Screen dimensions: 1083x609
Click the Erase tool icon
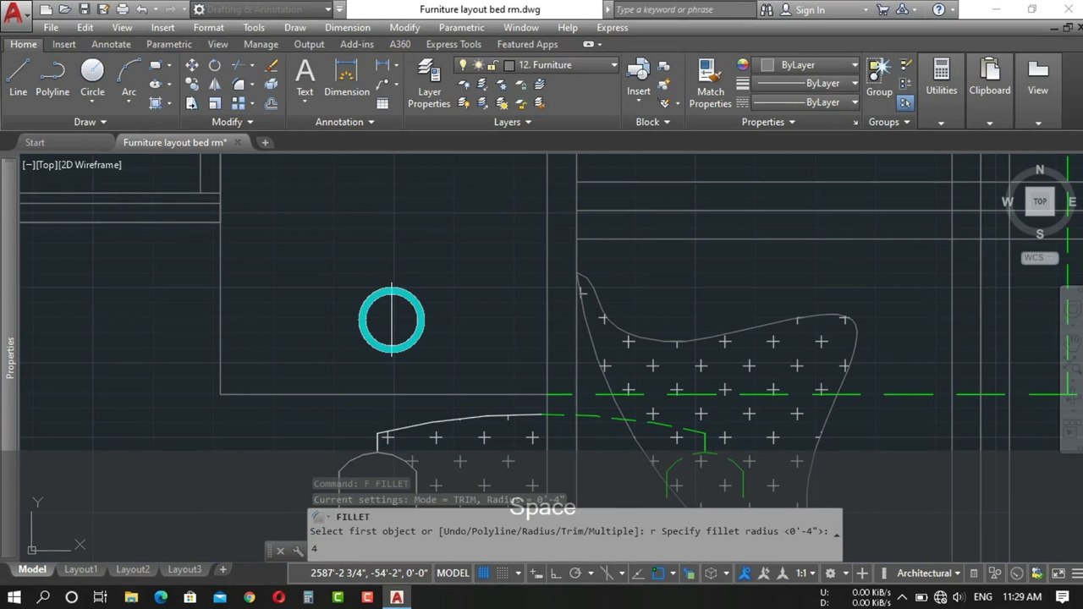(272, 65)
